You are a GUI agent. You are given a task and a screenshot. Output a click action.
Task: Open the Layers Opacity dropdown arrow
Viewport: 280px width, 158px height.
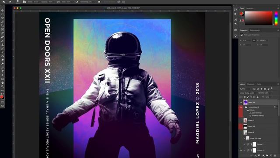(x=271, y=93)
